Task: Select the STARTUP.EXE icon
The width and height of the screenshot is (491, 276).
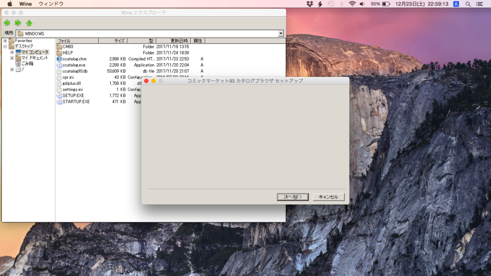Action: [x=59, y=102]
